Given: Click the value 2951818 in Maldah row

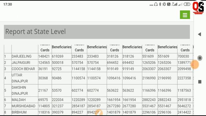Looking at the screenshot, I should point(184,100).
